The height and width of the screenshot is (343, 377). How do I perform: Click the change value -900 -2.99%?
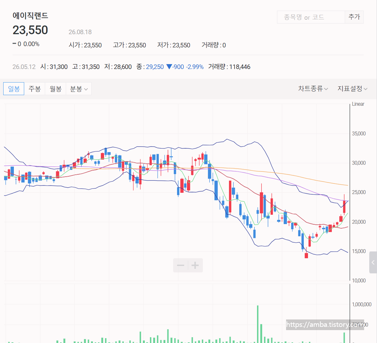pyautogui.click(x=185, y=67)
